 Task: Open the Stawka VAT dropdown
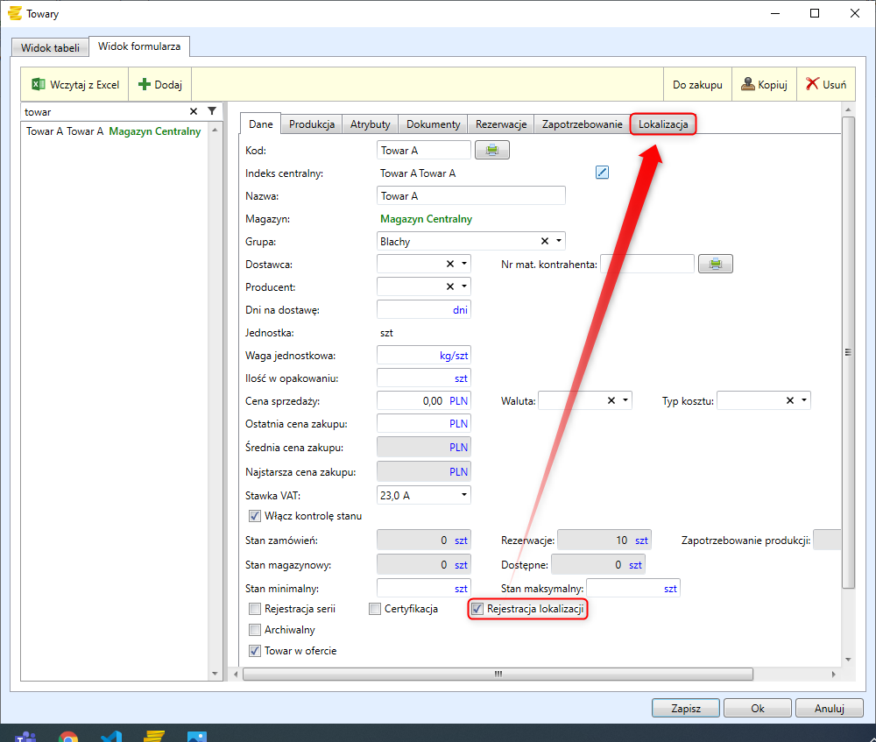pyautogui.click(x=464, y=495)
